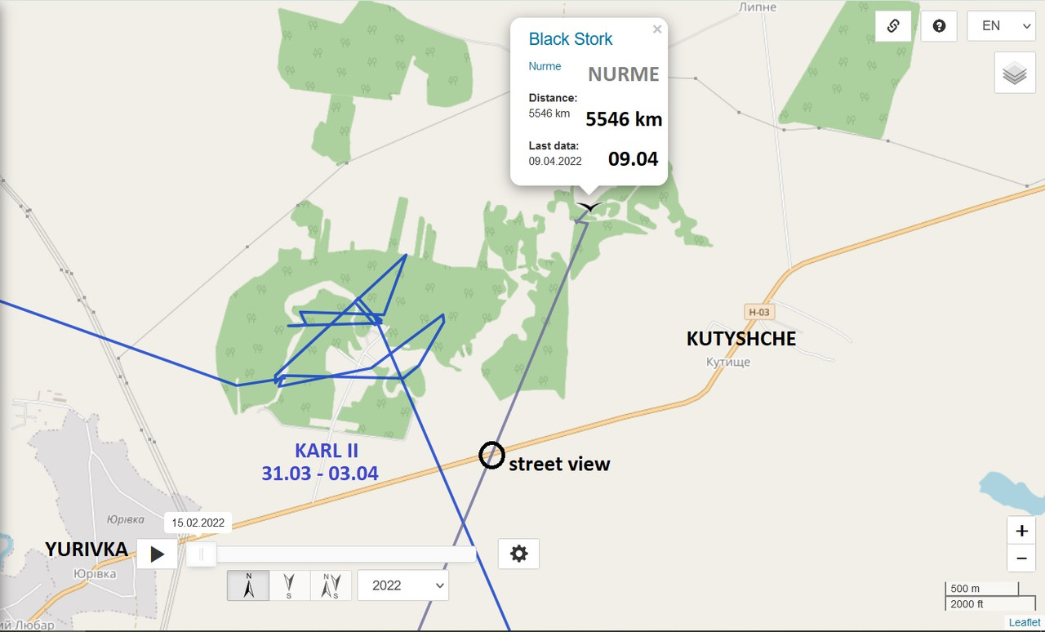Click the last data date 09.04.2022

tap(555, 161)
